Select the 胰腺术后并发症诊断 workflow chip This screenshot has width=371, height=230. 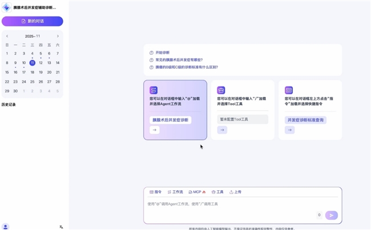coord(170,120)
